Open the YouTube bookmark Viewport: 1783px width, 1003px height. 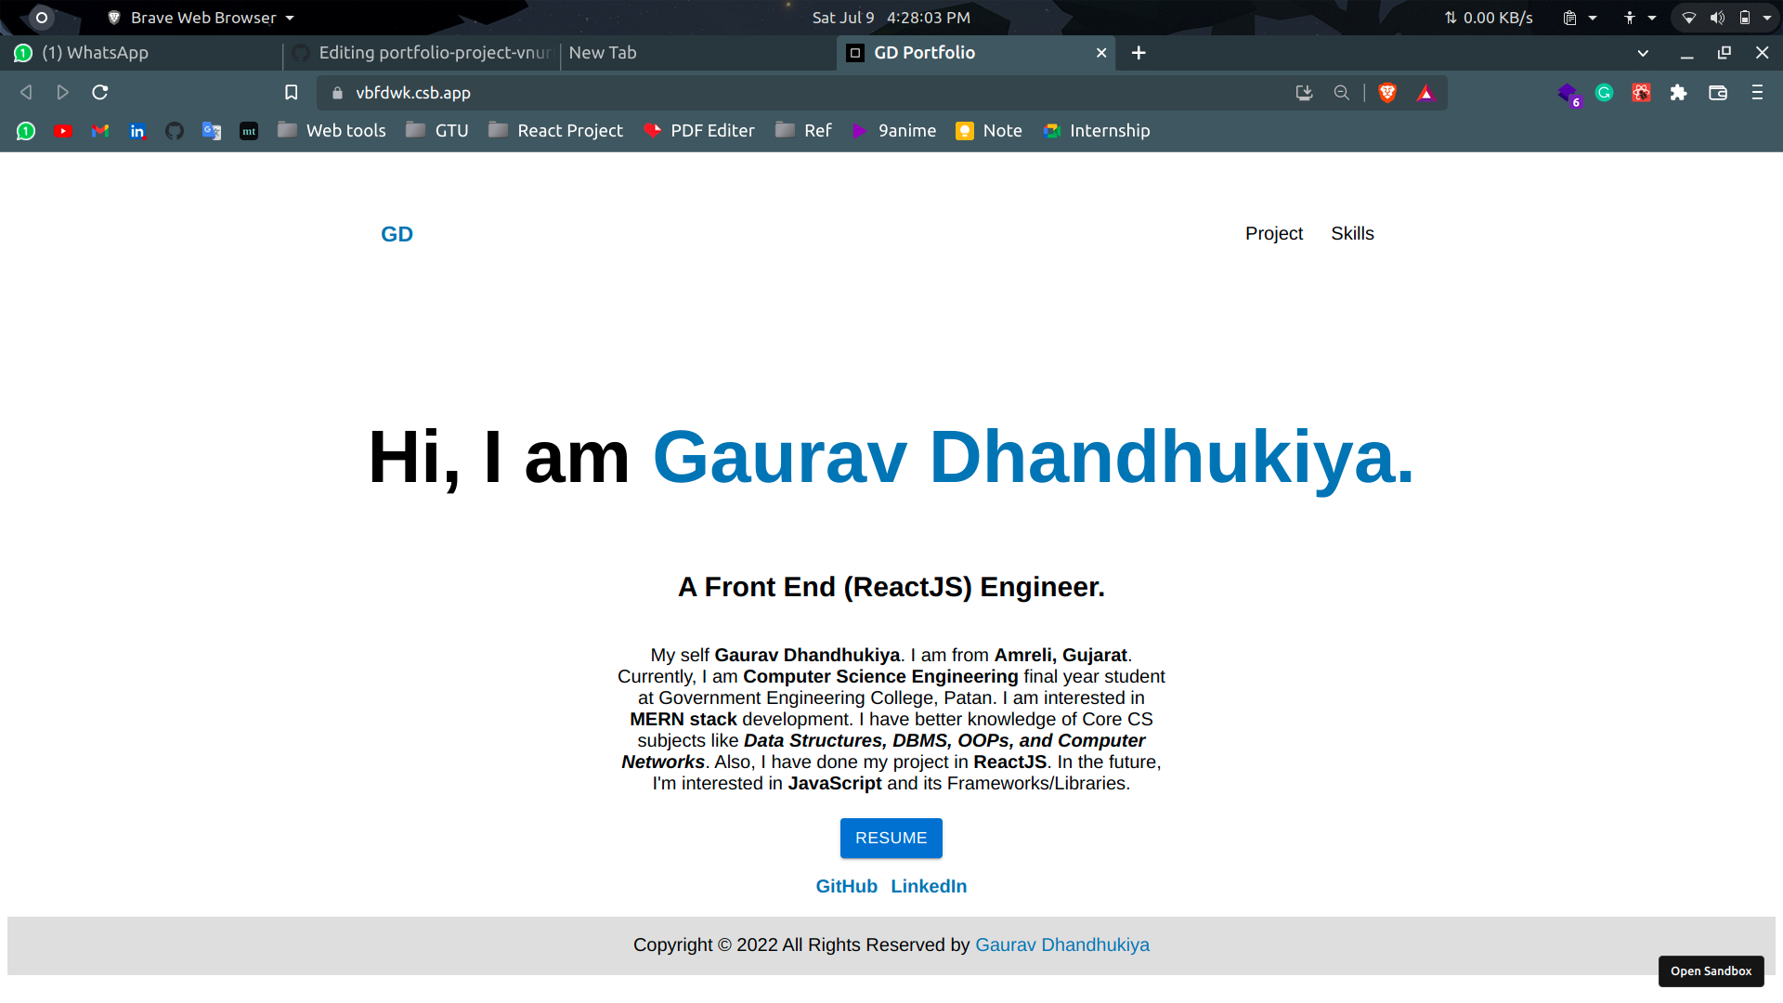pos(63,131)
